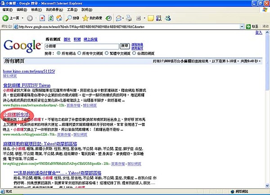Open 頁庫存檔 cached link for fujitsu.com result

(x=73, y=105)
